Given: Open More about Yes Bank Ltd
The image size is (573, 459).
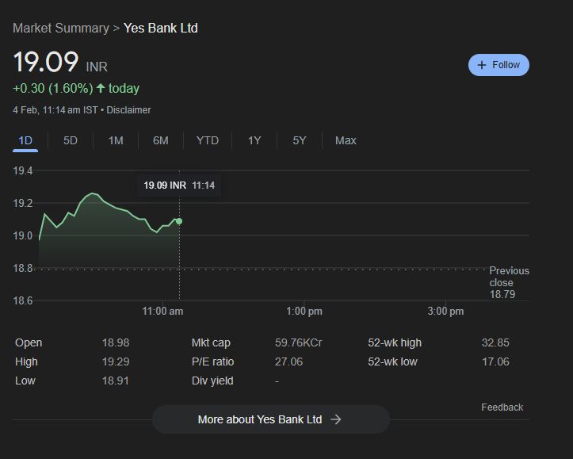Looking at the screenshot, I should 271,419.
